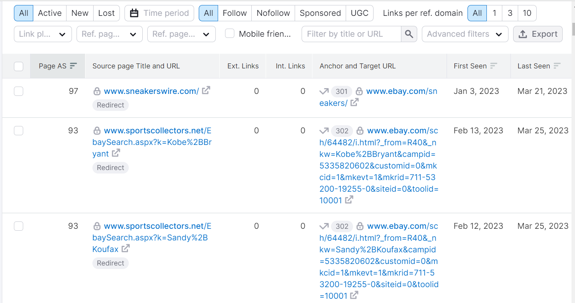Image resolution: width=575 pixels, height=303 pixels.
Task: Select the sneakerswire.com row checkbox
Action: (19, 91)
